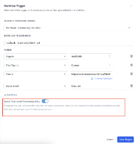
Task: Delete the Page Is filter row
Action: (132, 56)
